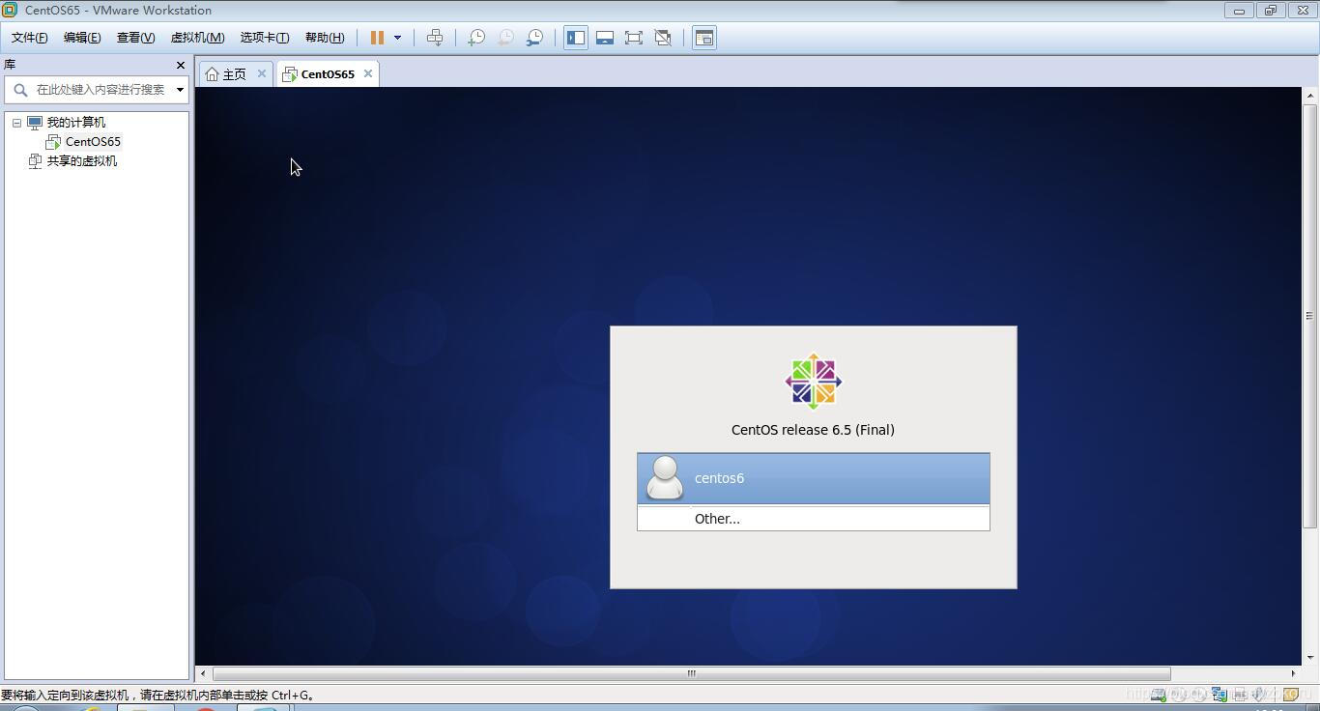This screenshot has height=711, width=1320.
Task: Click the message log status icon
Action: tap(1290, 694)
